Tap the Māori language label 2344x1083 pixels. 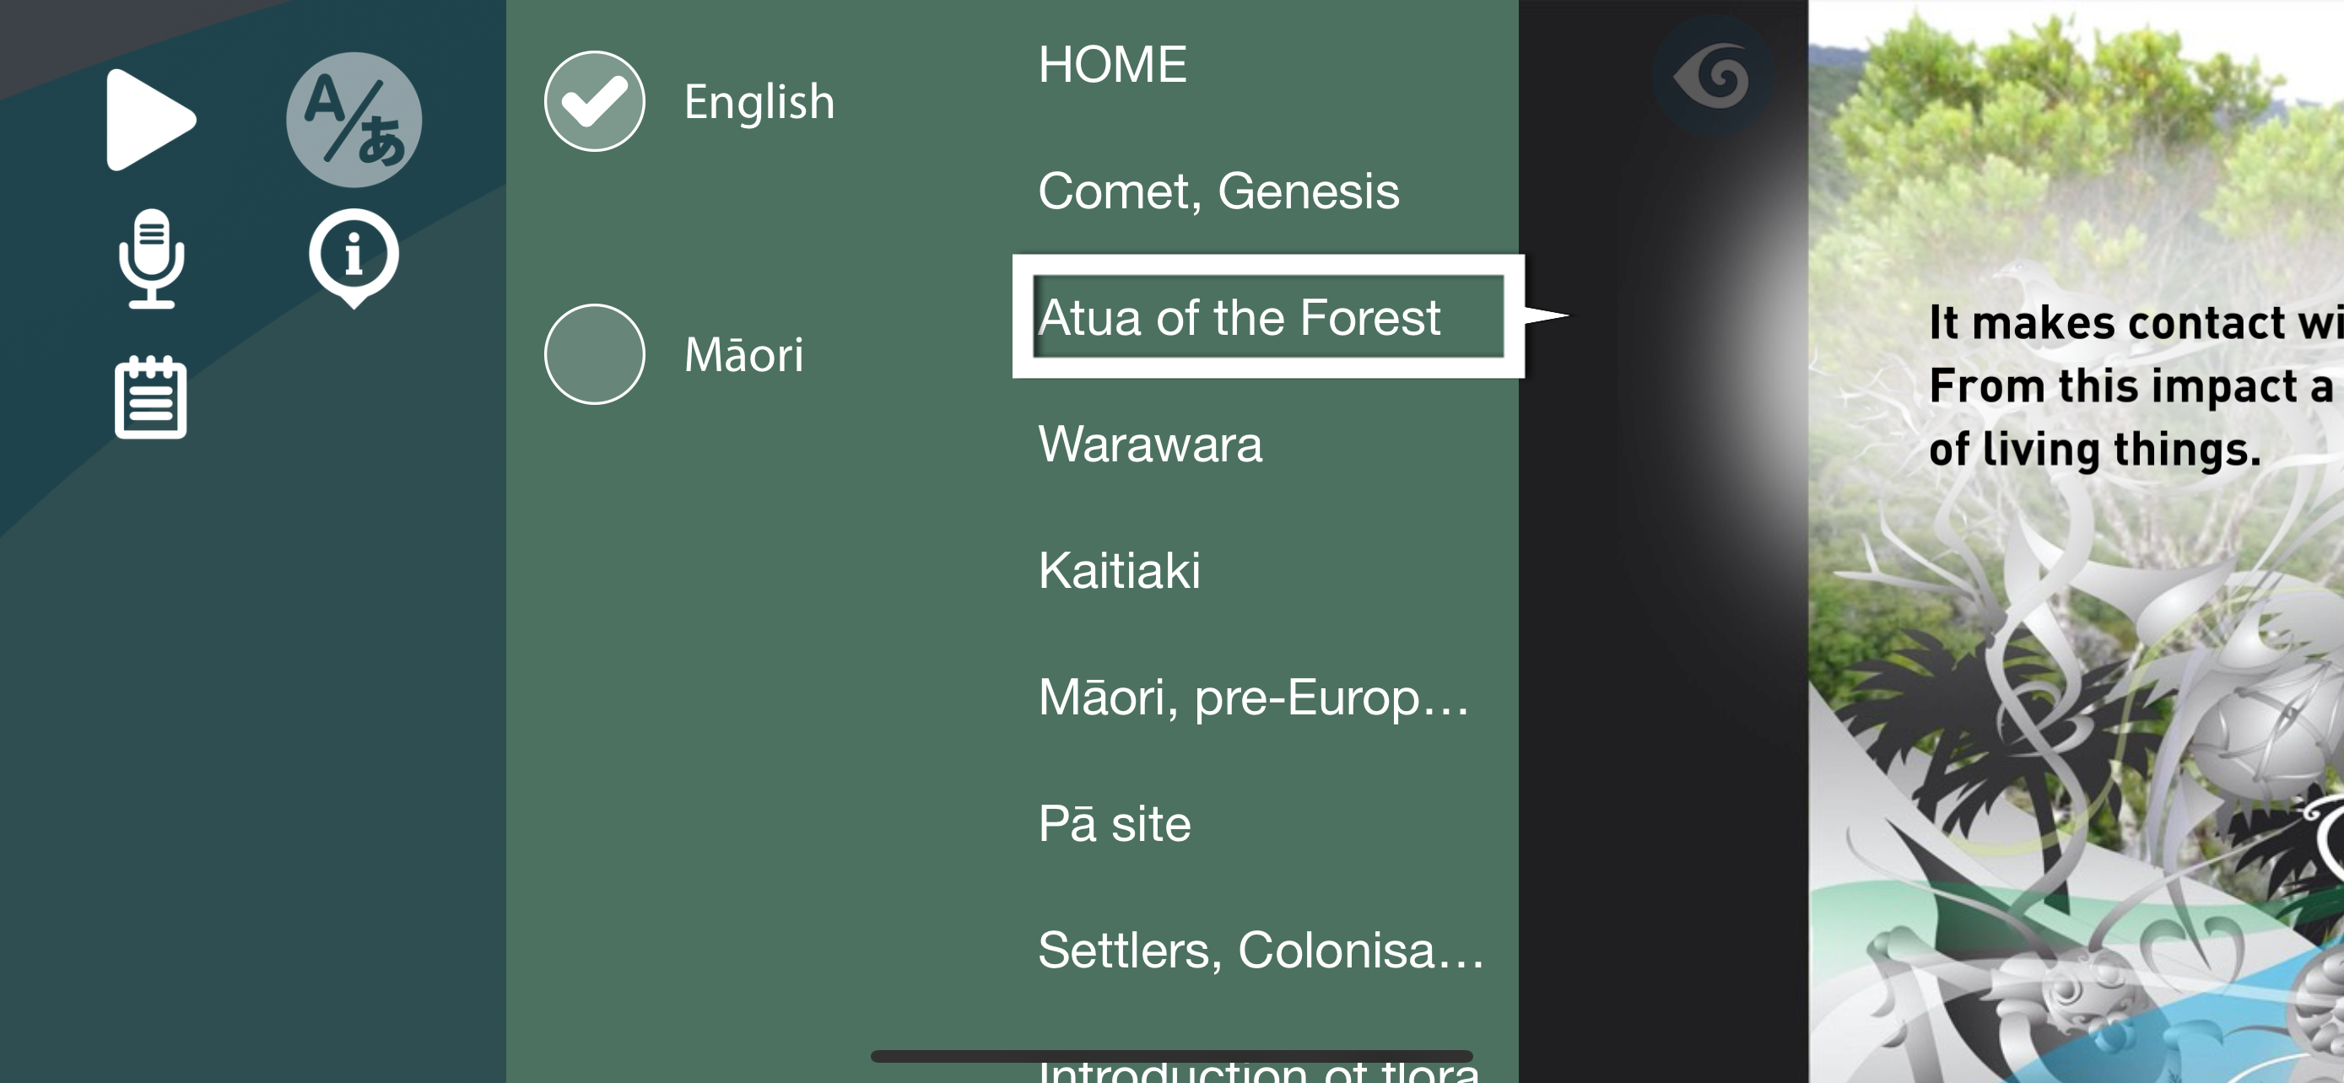(743, 354)
